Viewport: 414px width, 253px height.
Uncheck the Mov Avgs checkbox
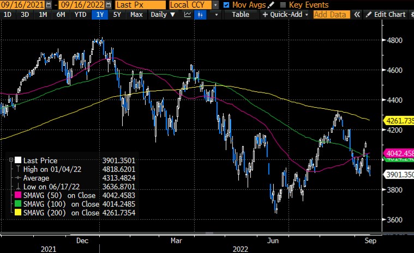[226, 5]
